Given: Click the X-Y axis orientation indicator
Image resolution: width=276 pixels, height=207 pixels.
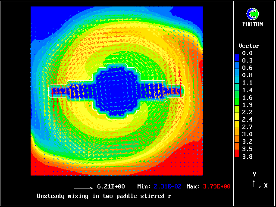Looking at the screenshot, I should [257, 181].
